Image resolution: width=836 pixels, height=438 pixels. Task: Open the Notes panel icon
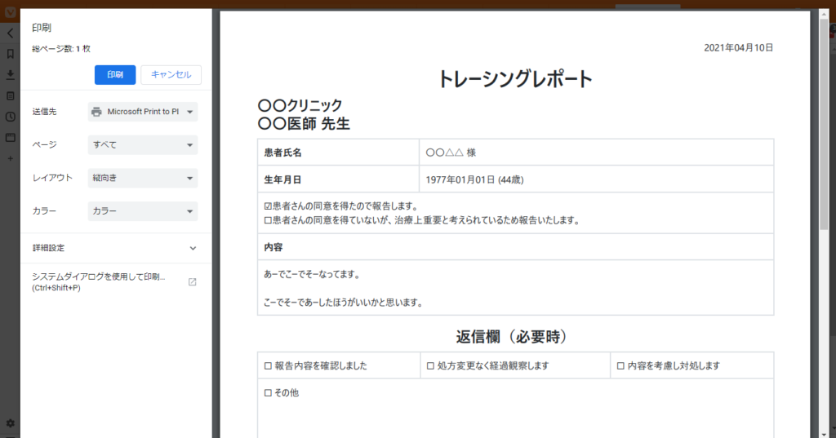click(10, 95)
